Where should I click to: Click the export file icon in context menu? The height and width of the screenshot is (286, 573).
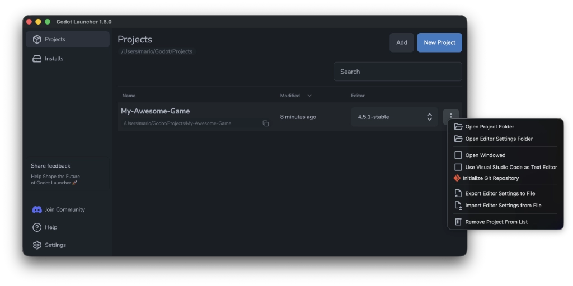[458, 193]
